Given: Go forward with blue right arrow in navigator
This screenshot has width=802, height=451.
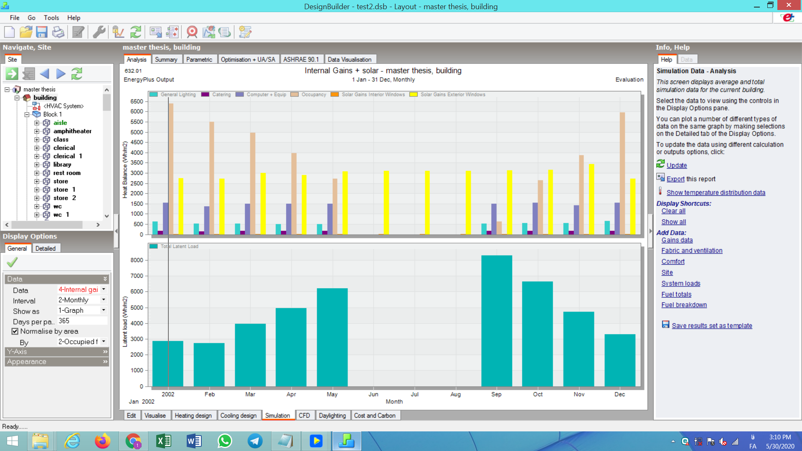Looking at the screenshot, I should click(x=61, y=74).
